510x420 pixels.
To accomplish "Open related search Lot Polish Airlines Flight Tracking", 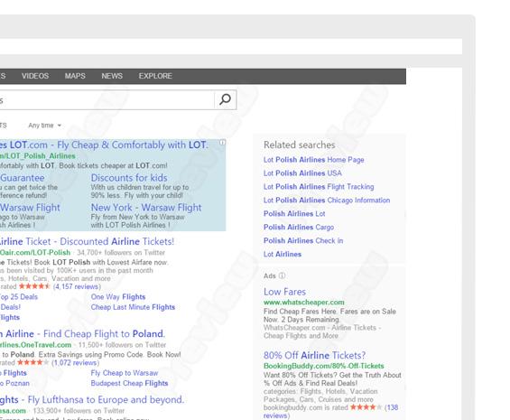I will pyautogui.click(x=319, y=187).
